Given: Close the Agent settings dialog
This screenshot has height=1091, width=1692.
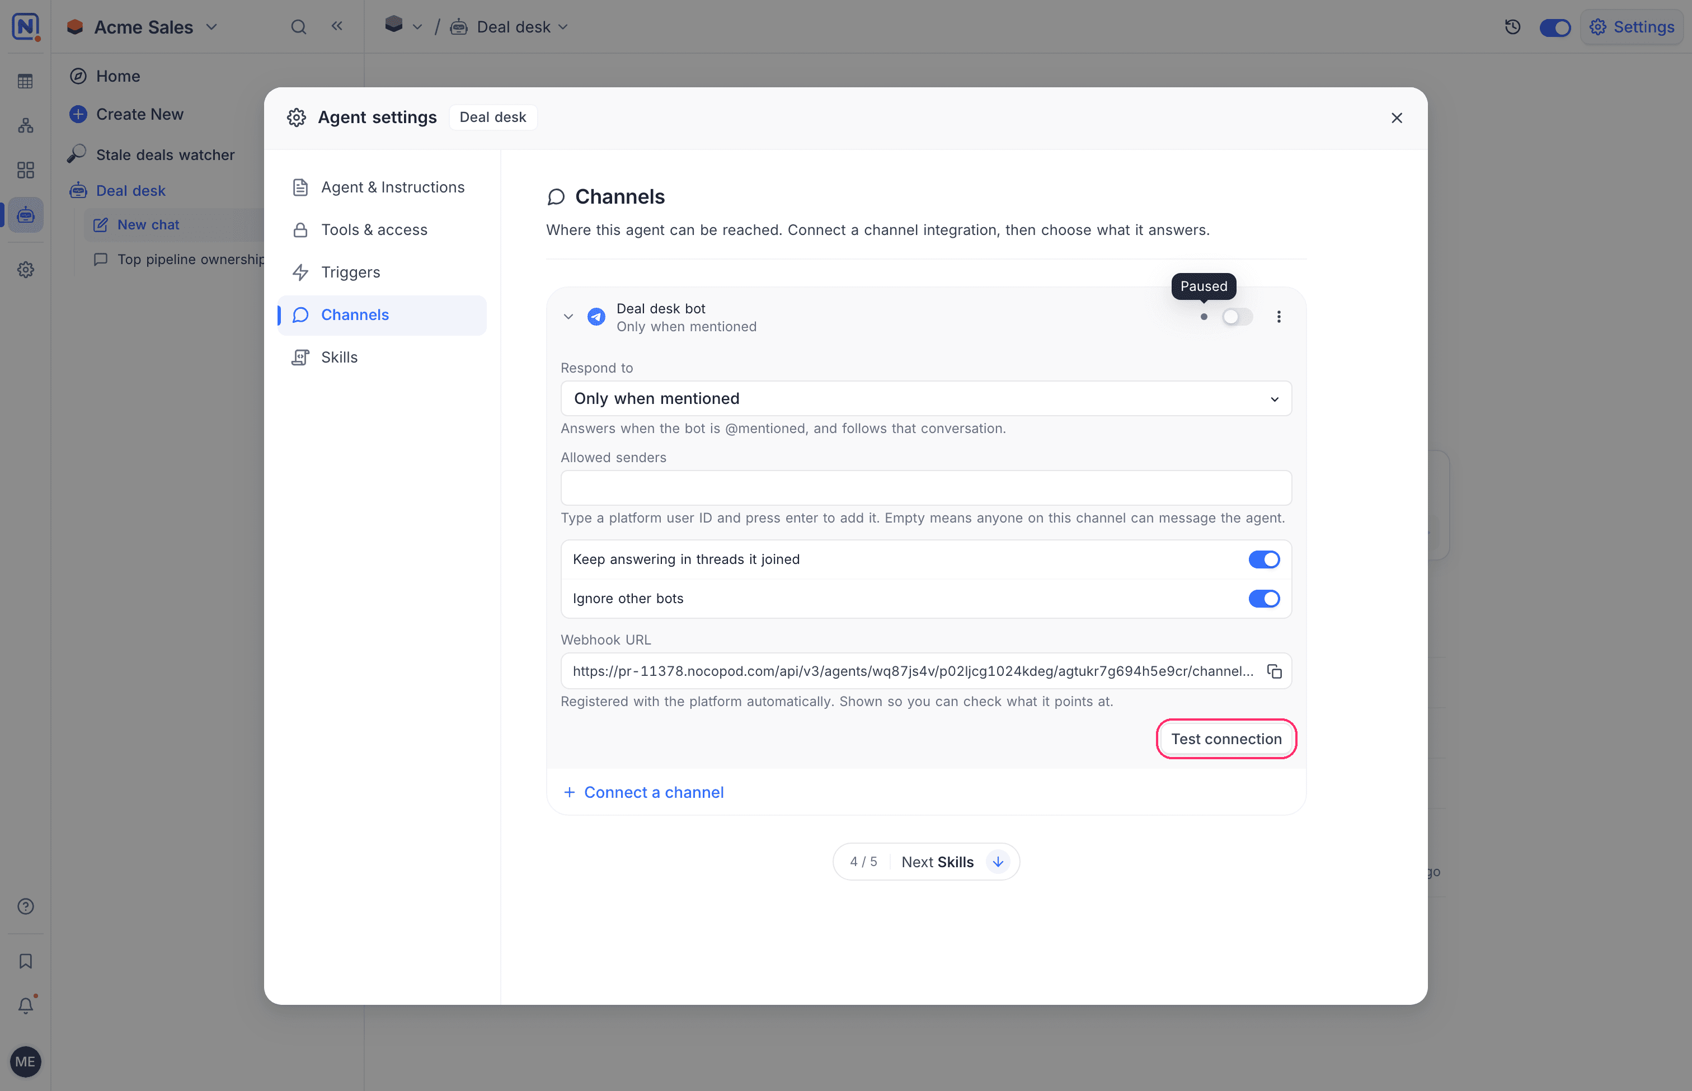Looking at the screenshot, I should point(1396,117).
